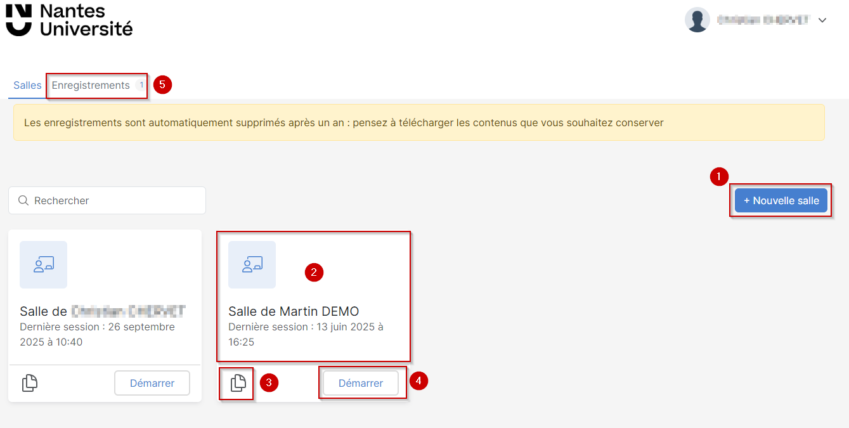The height and width of the screenshot is (428, 849).
Task: Open the Salle de Martin DEMO title
Action: (x=294, y=311)
